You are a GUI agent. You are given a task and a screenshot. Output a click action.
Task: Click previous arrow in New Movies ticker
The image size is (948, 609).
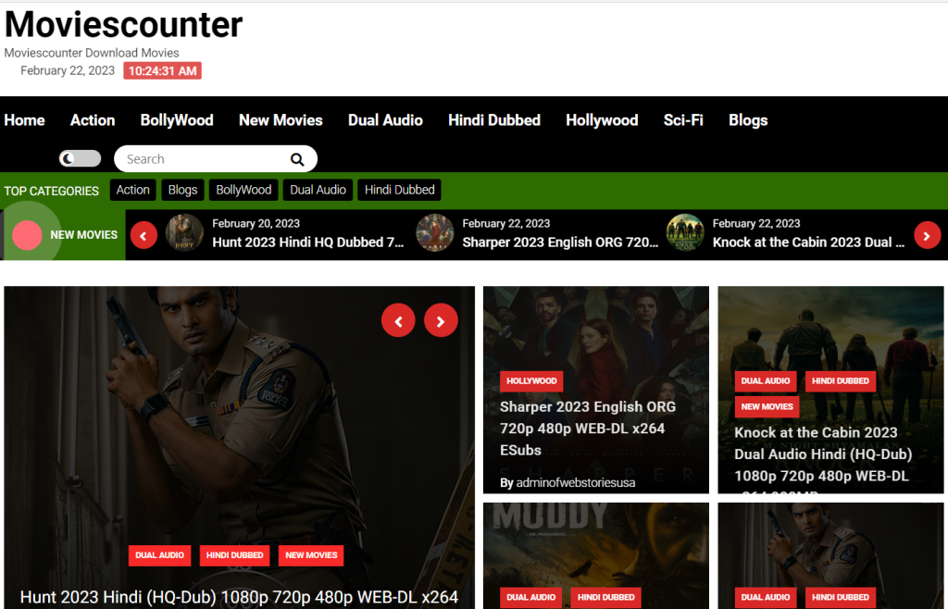coord(143,236)
